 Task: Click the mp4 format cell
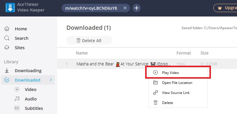(x=181, y=64)
